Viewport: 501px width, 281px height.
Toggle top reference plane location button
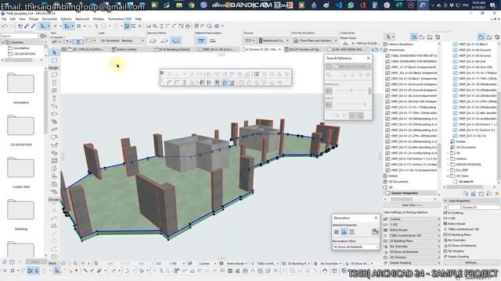click(x=201, y=41)
